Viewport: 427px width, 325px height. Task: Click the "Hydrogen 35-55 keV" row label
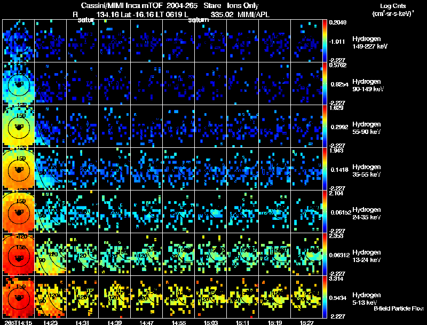coord(367,171)
